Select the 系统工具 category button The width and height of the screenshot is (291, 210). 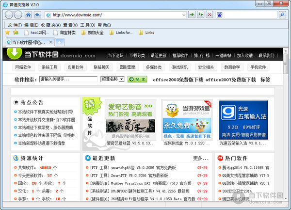49,67
